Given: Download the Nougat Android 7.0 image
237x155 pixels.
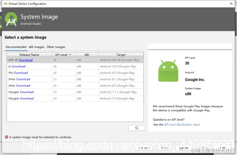Looking at the screenshot, I should (x=27, y=98).
